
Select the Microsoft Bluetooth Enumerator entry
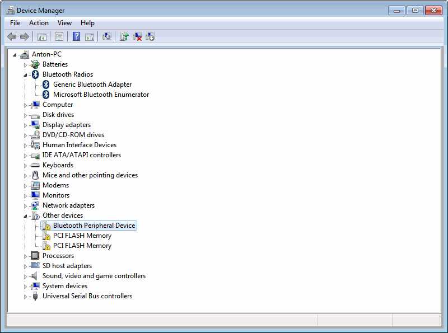click(101, 95)
